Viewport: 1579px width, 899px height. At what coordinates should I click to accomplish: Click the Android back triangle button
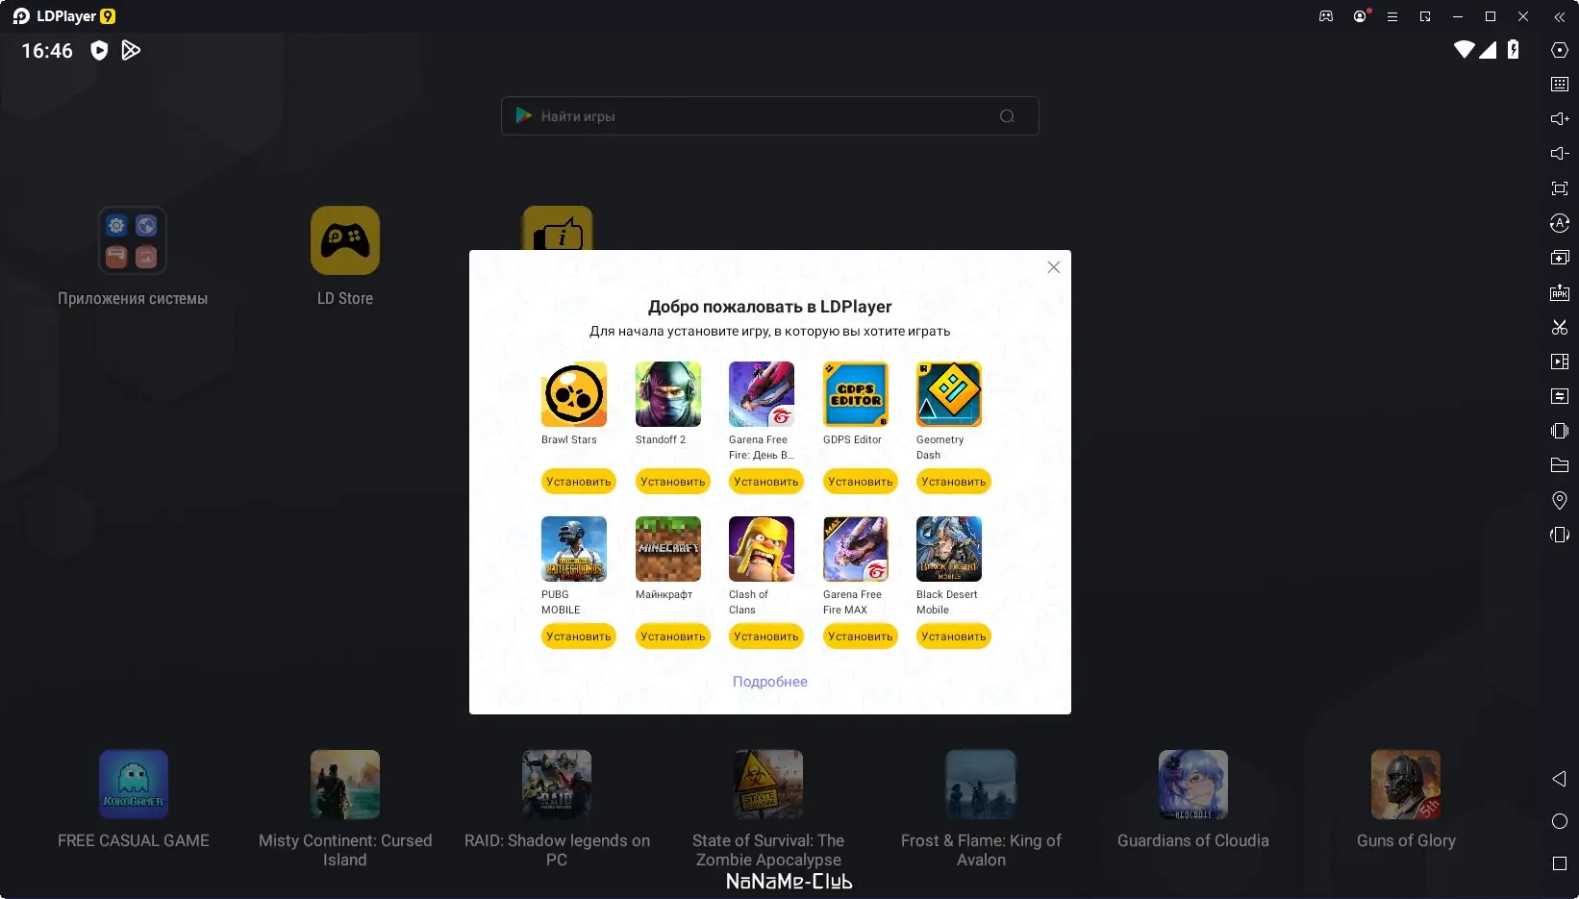click(x=1560, y=779)
